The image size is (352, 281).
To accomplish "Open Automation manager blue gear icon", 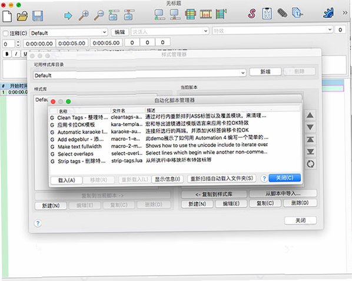I will pyautogui.click(x=328, y=13).
